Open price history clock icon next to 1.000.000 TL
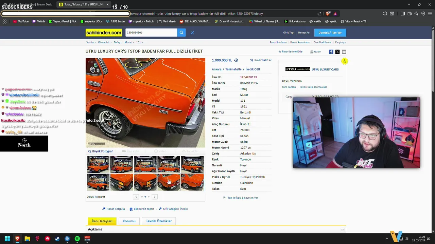The height and width of the screenshot is (244, 435). click(236, 60)
